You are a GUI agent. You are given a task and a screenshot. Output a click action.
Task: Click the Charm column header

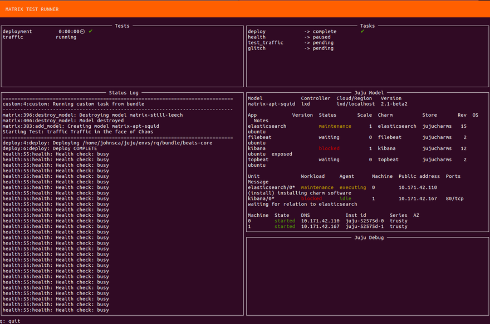tap(385, 115)
